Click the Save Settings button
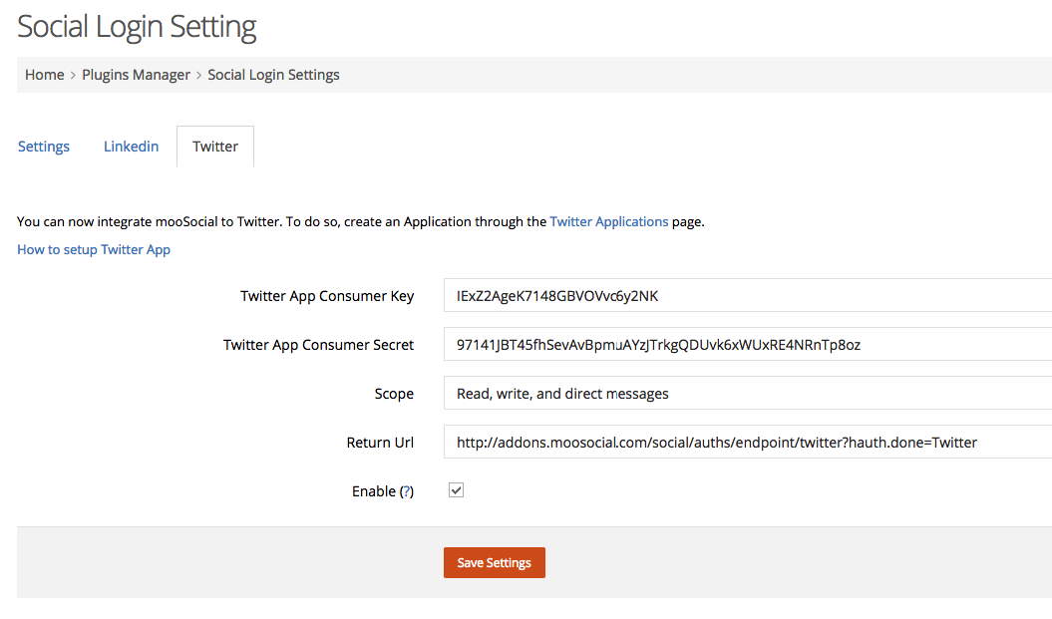 click(495, 562)
